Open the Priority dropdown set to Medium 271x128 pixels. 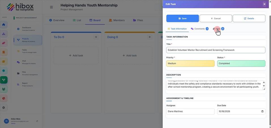click(190, 63)
